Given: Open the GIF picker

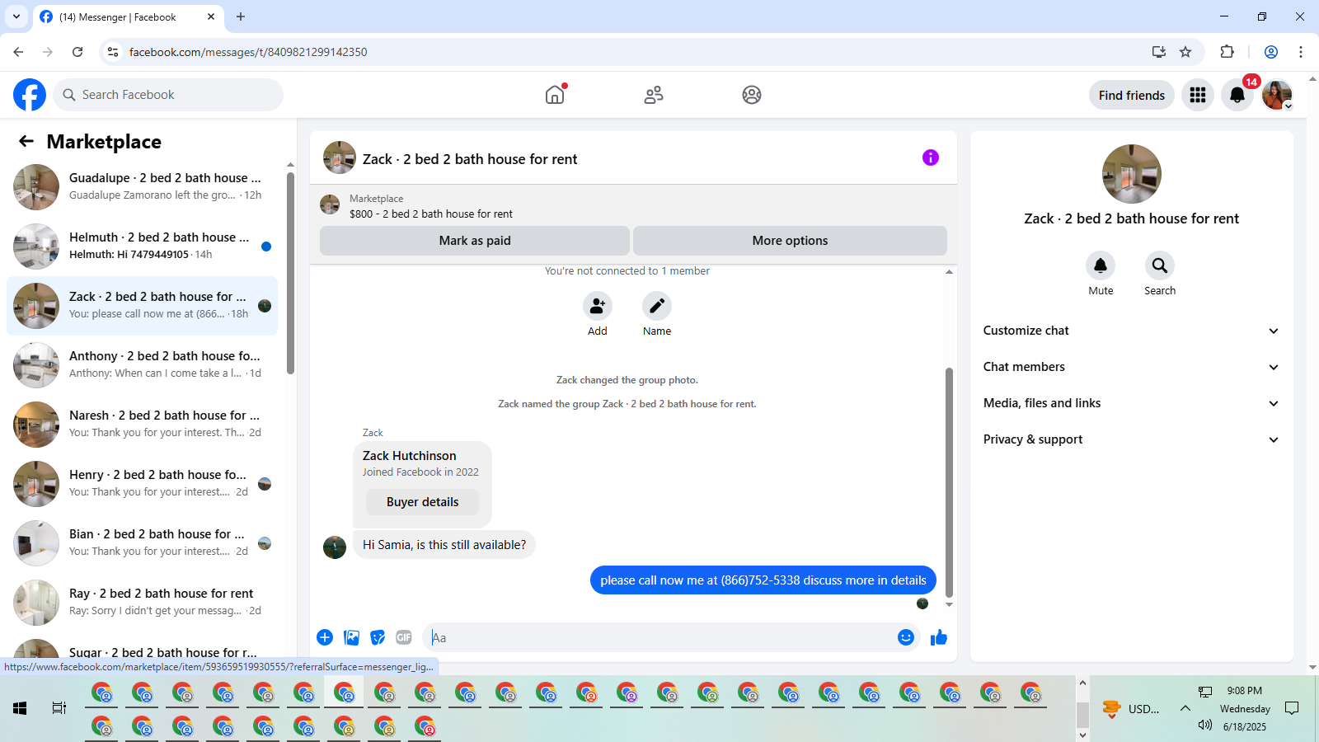Looking at the screenshot, I should click(x=404, y=637).
